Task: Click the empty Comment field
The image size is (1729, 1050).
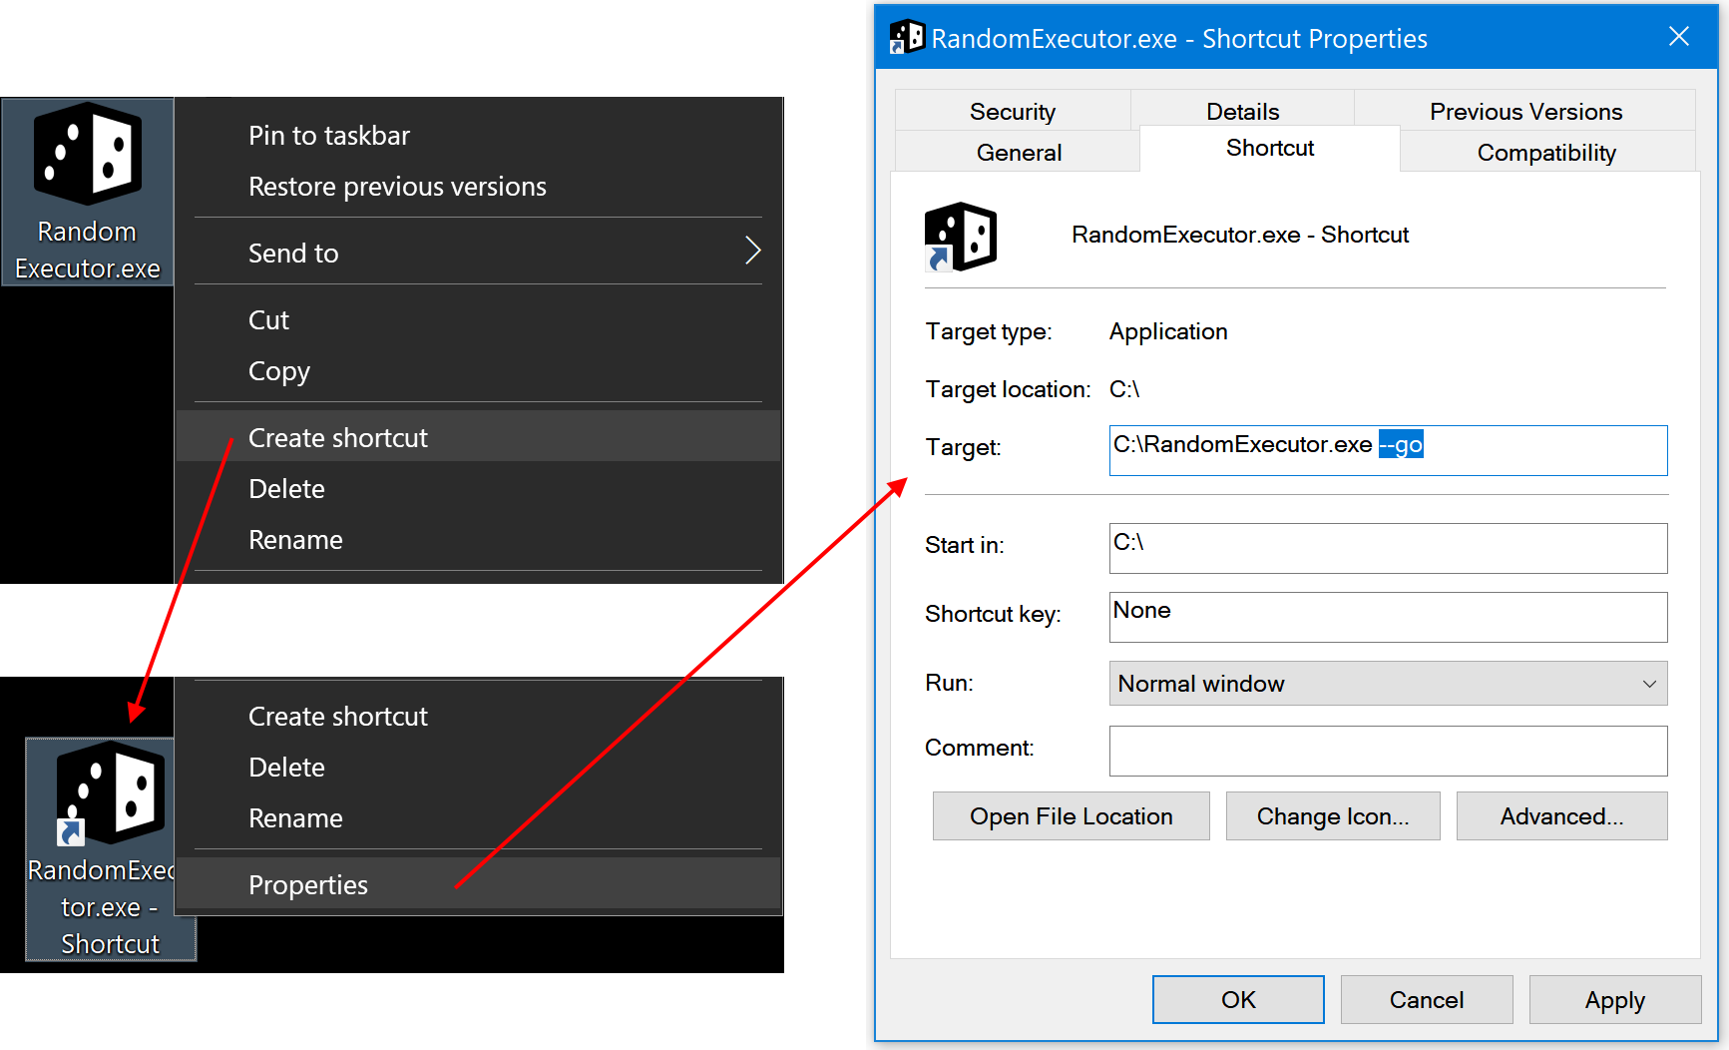Action: point(1387,751)
